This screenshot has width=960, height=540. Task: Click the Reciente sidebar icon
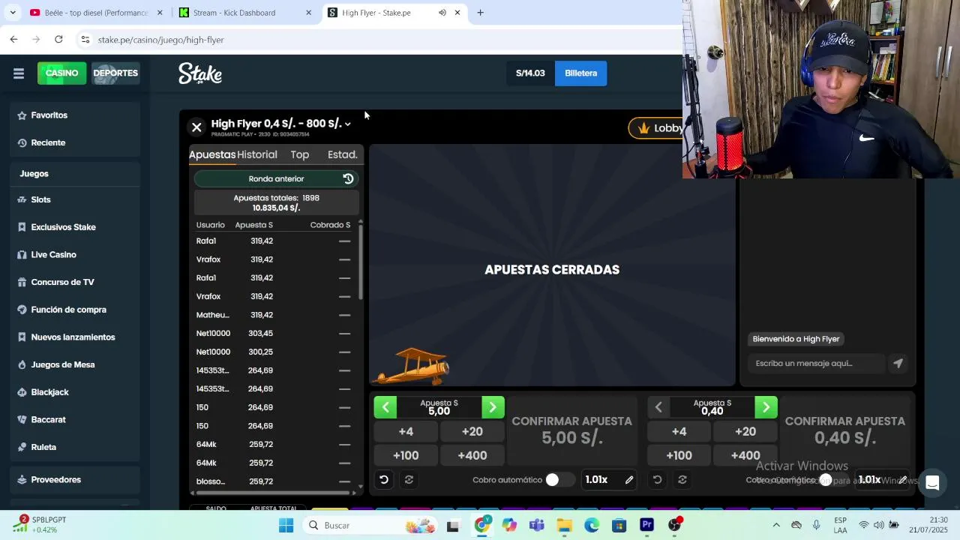tap(22, 142)
